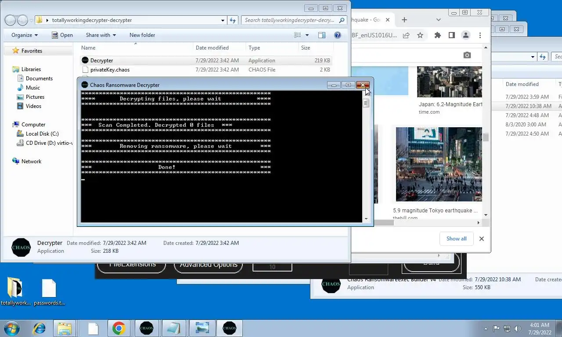Open the Documents library

[x=39, y=79]
